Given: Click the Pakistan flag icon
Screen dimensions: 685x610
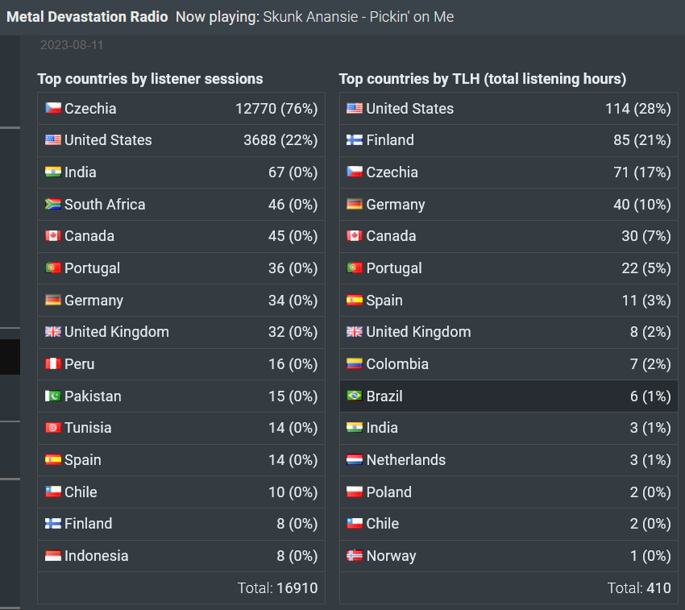Looking at the screenshot, I should [53, 396].
